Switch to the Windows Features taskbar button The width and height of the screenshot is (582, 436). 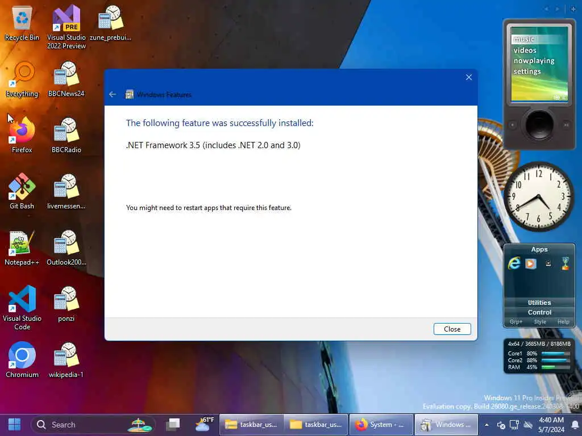[446, 425]
